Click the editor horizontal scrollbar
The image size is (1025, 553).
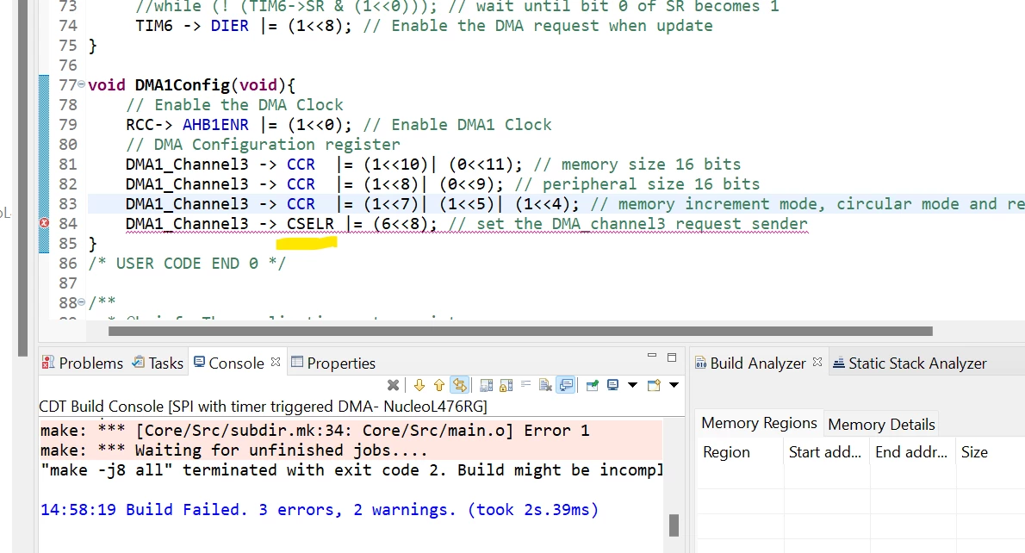[520, 331]
